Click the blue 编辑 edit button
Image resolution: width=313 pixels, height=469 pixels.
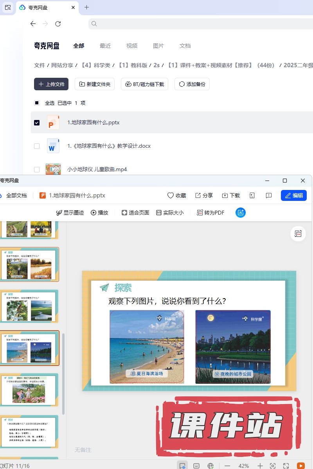(293, 195)
